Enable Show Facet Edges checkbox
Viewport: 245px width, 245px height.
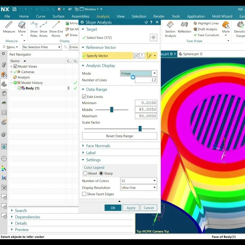pyautogui.click(x=84, y=194)
